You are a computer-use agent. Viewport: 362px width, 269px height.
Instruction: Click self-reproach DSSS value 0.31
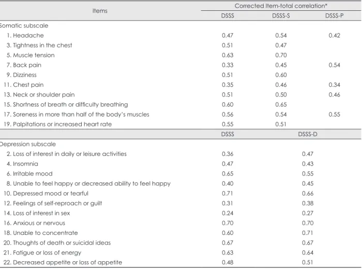tap(227, 203)
